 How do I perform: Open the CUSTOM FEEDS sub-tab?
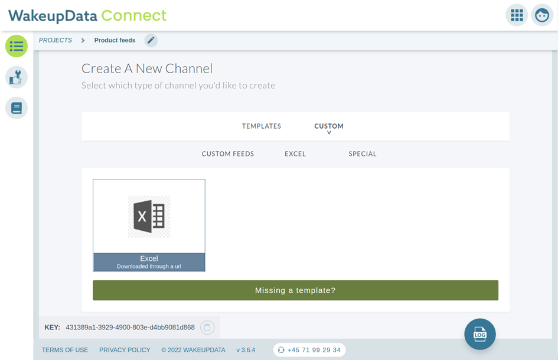(x=228, y=153)
